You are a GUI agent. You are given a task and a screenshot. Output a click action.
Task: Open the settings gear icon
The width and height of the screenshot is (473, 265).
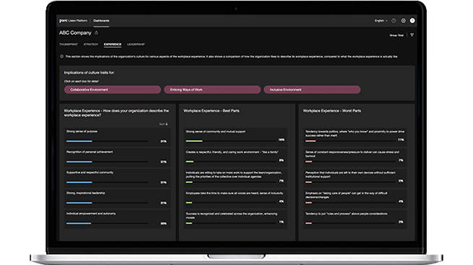point(404,21)
